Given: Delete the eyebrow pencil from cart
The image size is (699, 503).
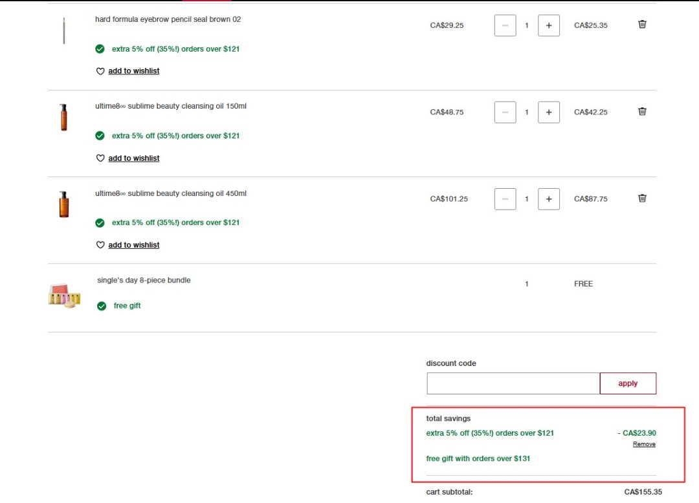Looking at the screenshot, I should click(642, 25).
